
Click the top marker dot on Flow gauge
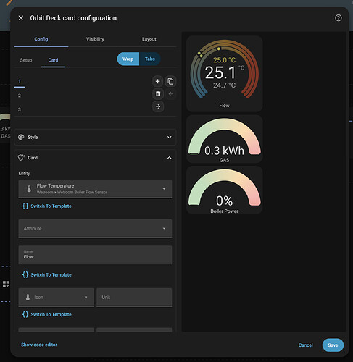click(219, 49)
